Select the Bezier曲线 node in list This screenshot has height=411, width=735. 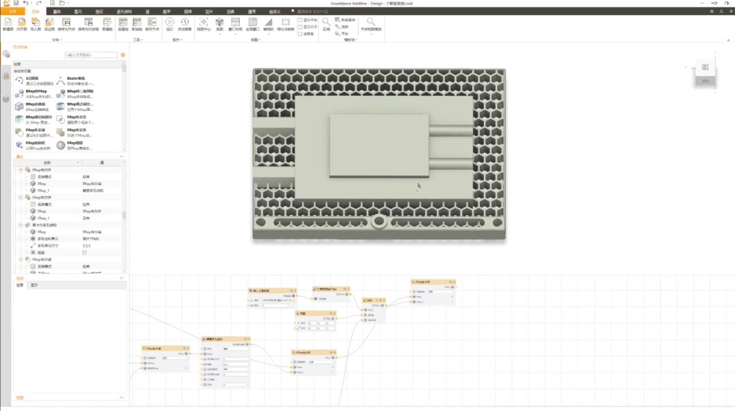pos(76,80)
